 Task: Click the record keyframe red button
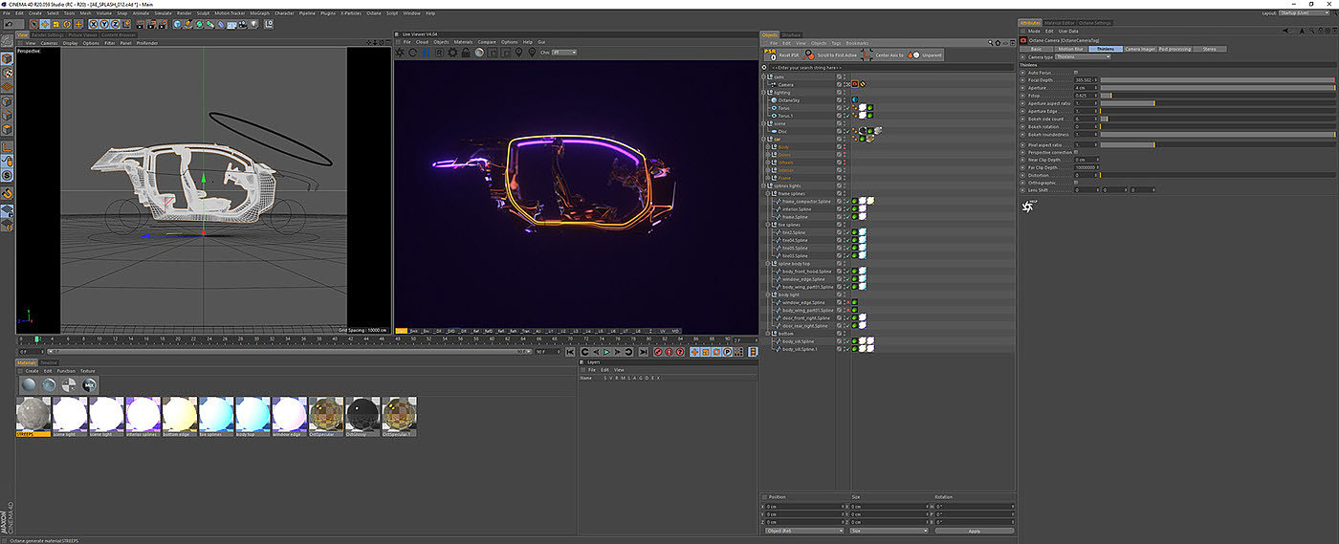[x=657, y=352]
